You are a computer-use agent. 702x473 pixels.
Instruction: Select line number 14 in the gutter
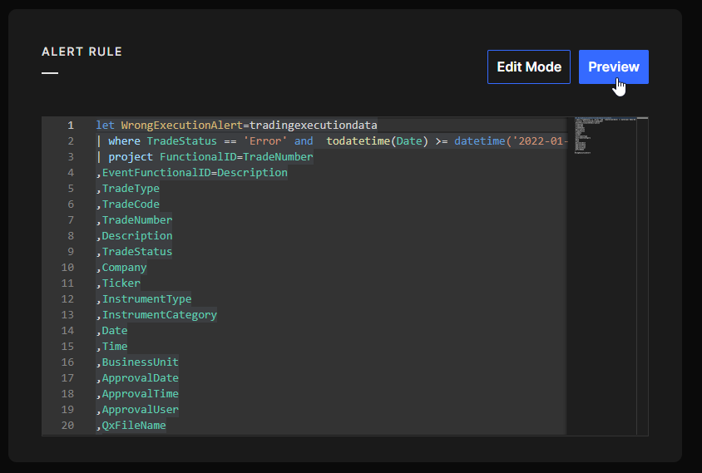pyautogui.click(x=67, y=331)
